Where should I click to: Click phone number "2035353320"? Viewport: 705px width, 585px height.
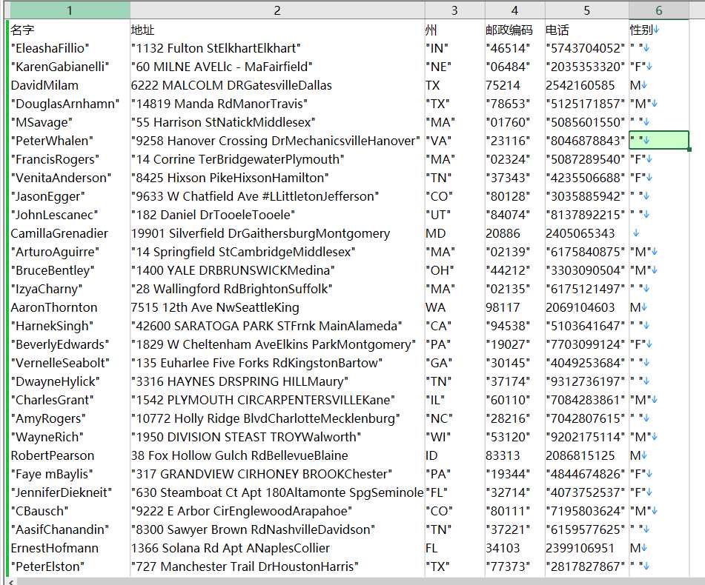pyautogui.click(x=586, y=67)
